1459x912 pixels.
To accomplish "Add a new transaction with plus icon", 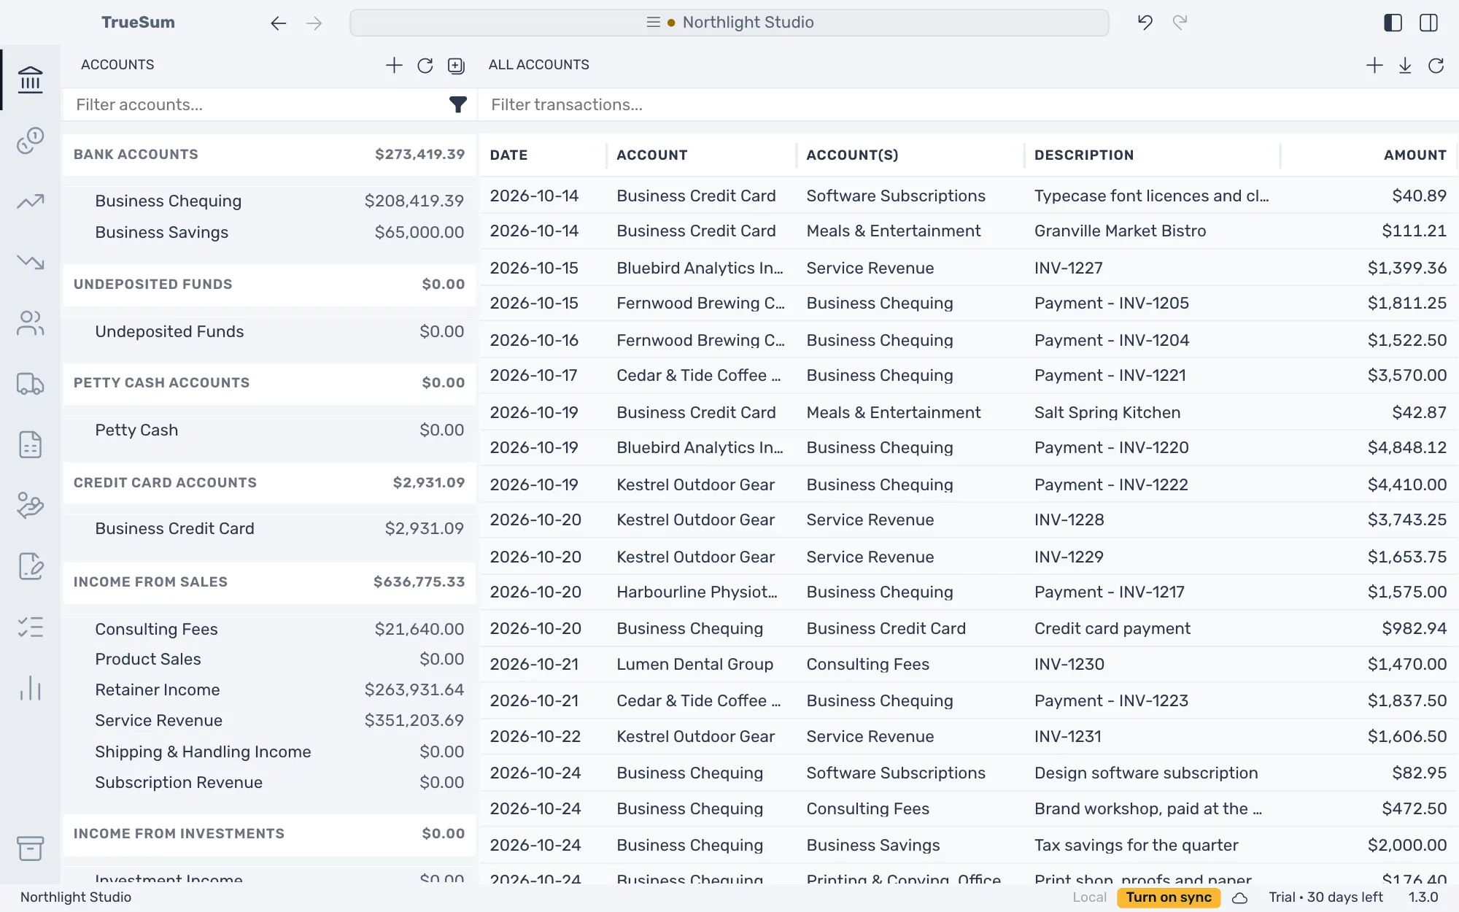I will (x=1374, y=66).
